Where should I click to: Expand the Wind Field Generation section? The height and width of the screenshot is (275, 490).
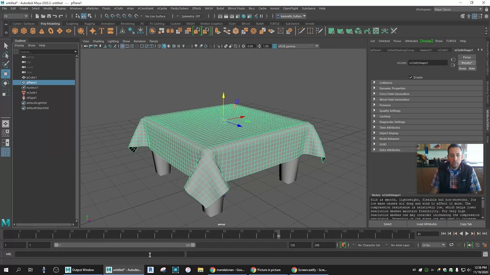point(427,100)
